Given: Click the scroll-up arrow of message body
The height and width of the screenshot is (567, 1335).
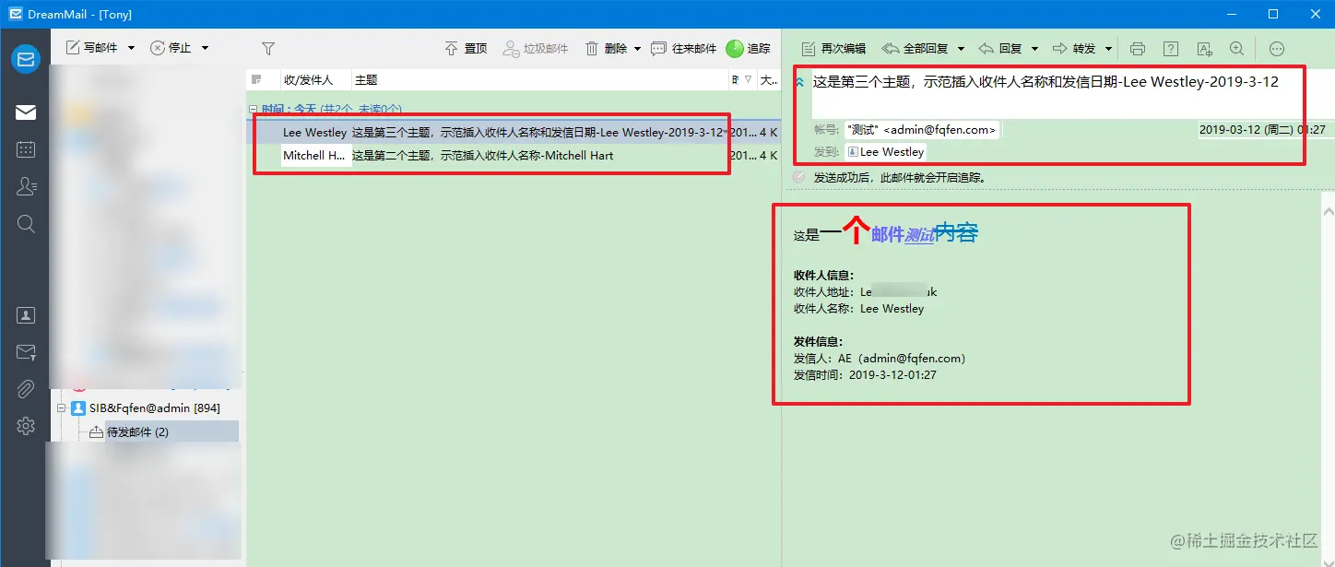Looking at the screenshot, I should click(x=1327, y=212).
